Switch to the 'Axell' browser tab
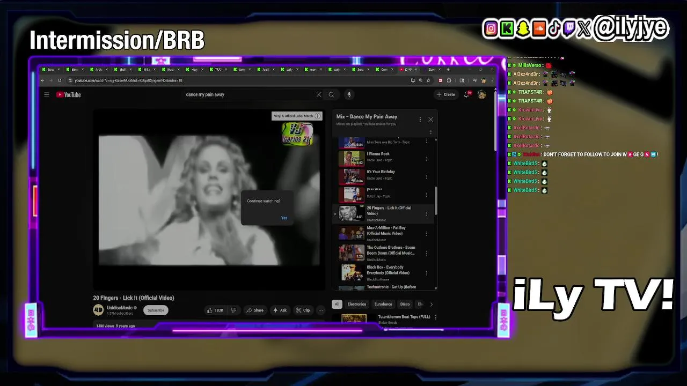 265,69
